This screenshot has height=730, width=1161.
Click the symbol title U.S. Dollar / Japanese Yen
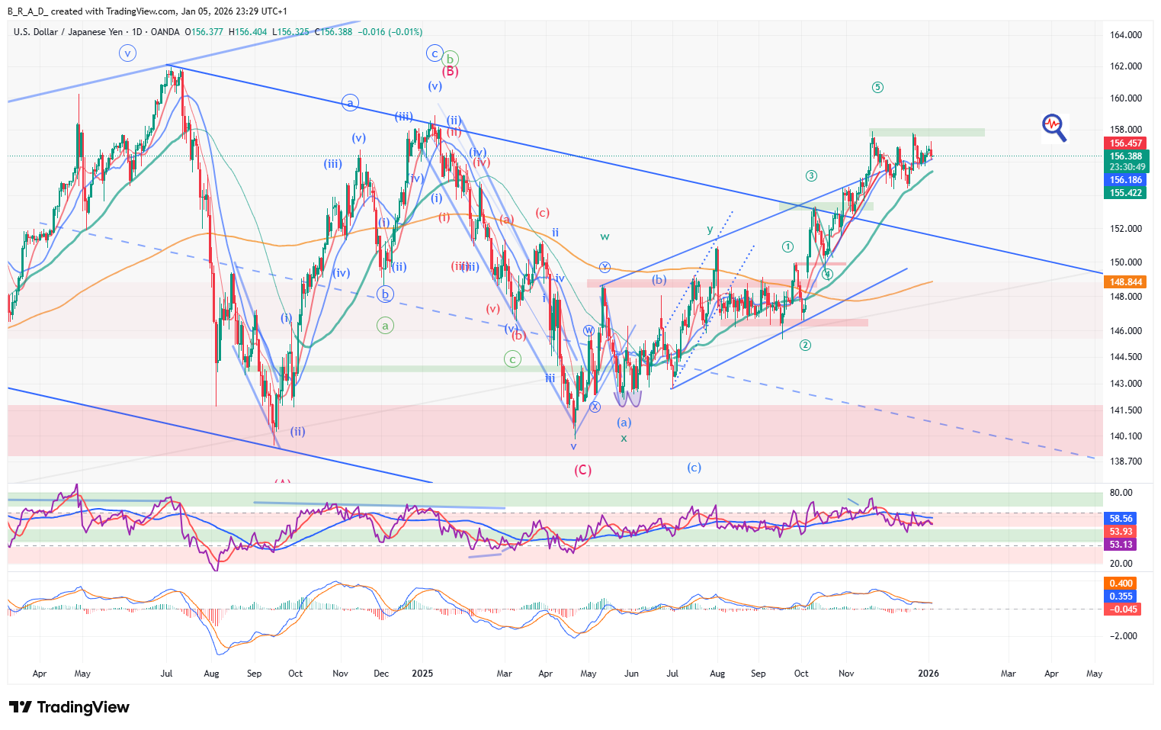68,32
